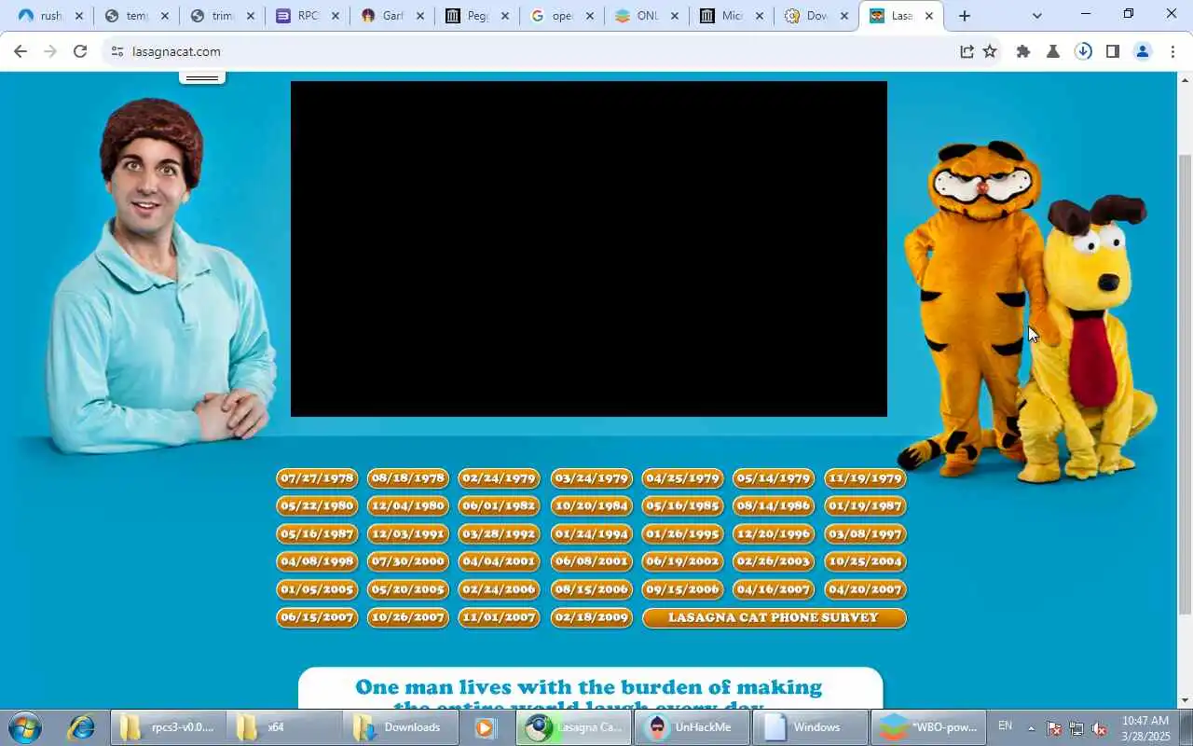Open the Chrome profile avatar
Image resolution: width=1193 pixels, height=746 pixels.
1143,51
